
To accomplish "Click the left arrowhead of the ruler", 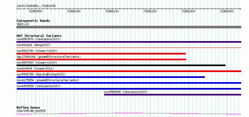I will (x=17, y=9).
